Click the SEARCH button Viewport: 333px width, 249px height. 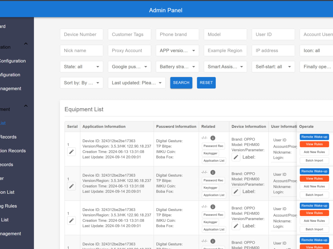click(181, 83)
